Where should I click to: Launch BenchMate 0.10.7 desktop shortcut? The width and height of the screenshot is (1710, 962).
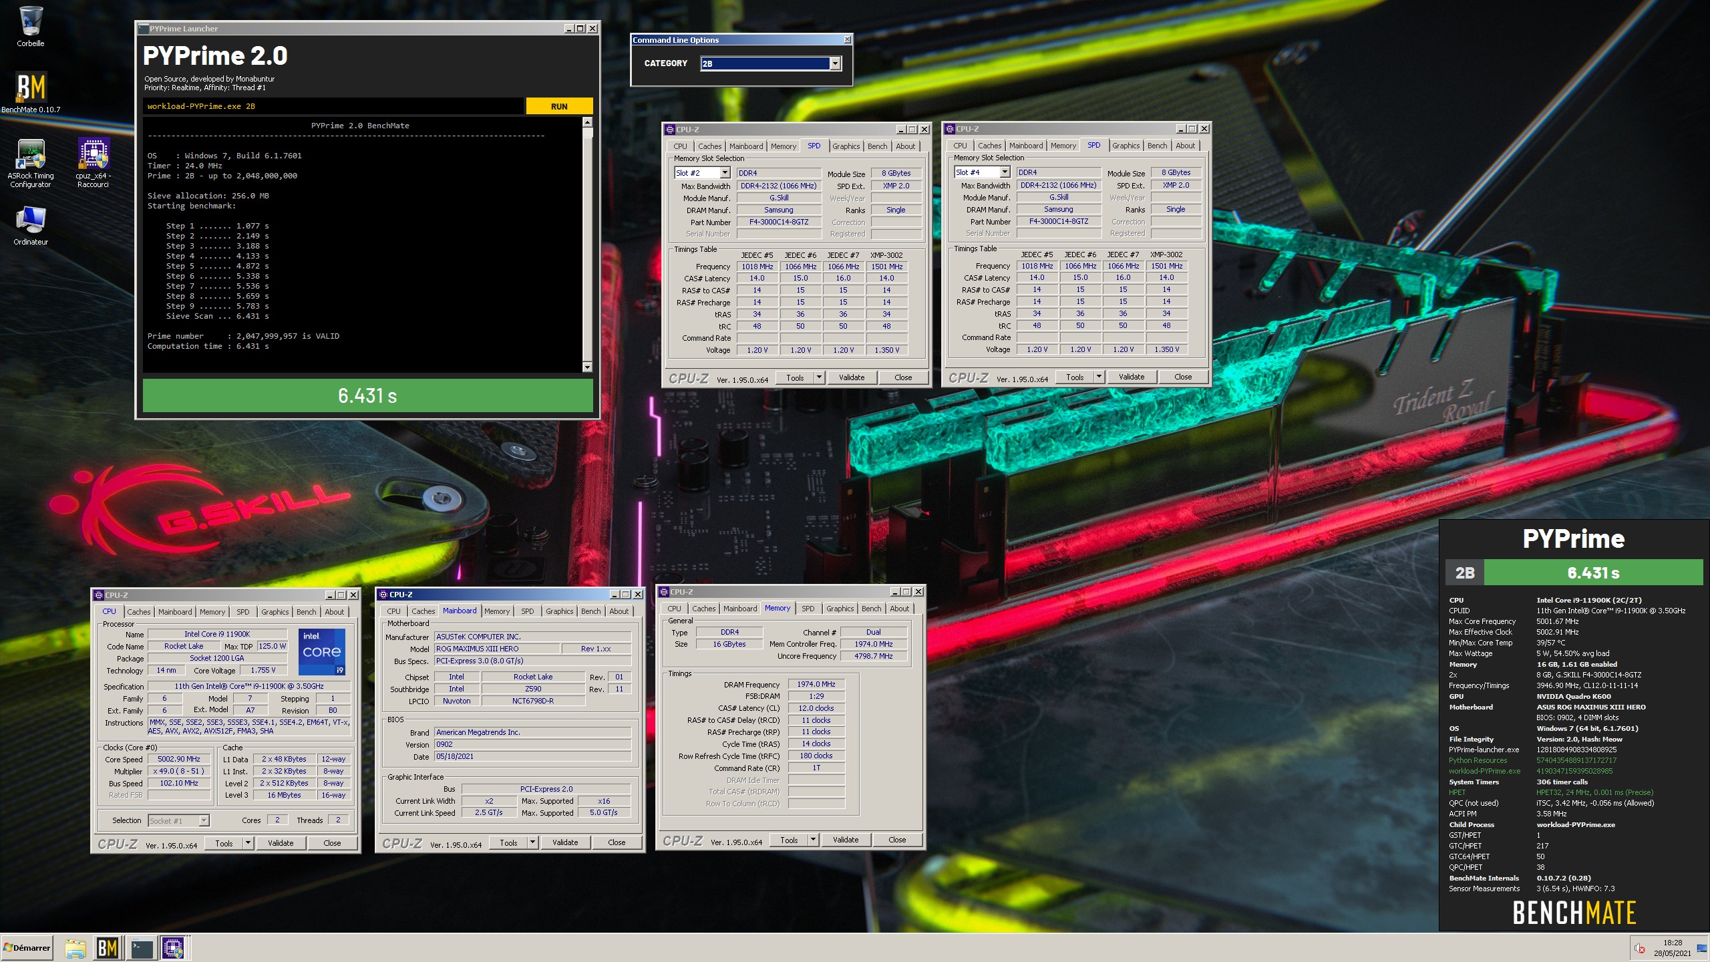(31, 92)
